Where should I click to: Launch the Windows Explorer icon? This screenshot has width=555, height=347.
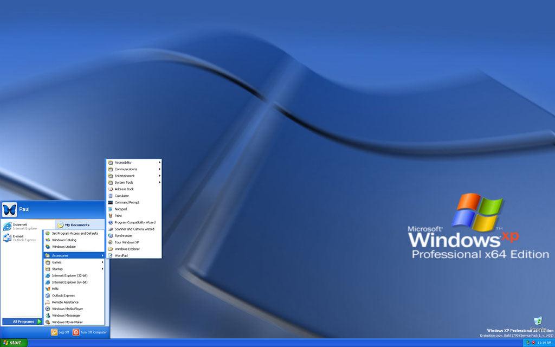coord(111,249)
